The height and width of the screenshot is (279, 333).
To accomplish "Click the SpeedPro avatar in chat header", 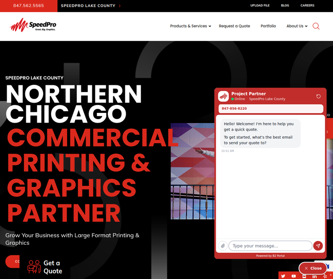I will coord(223,96).
